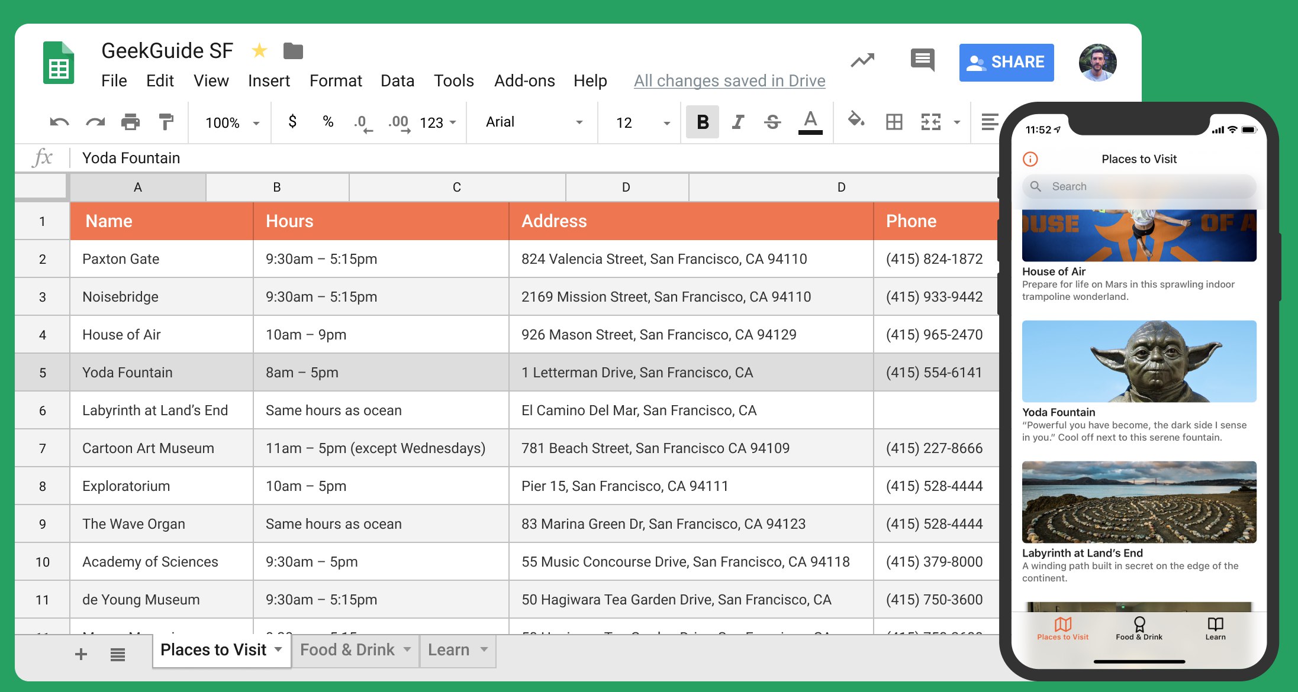The height and width of the screenshot is (692, 1298).
Task: Open the Data menu
Action: pos(397,80)
